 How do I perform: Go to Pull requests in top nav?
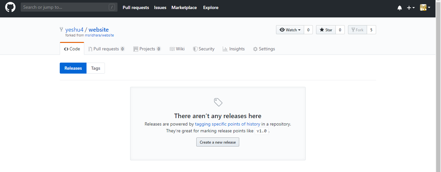coord(136,7)
